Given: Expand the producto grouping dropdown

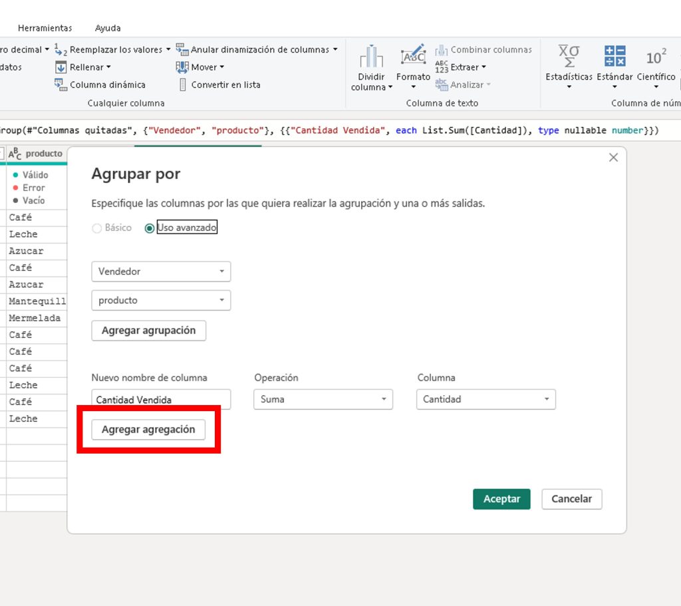Looking at the screenshot, I should [x=161, y=301].
